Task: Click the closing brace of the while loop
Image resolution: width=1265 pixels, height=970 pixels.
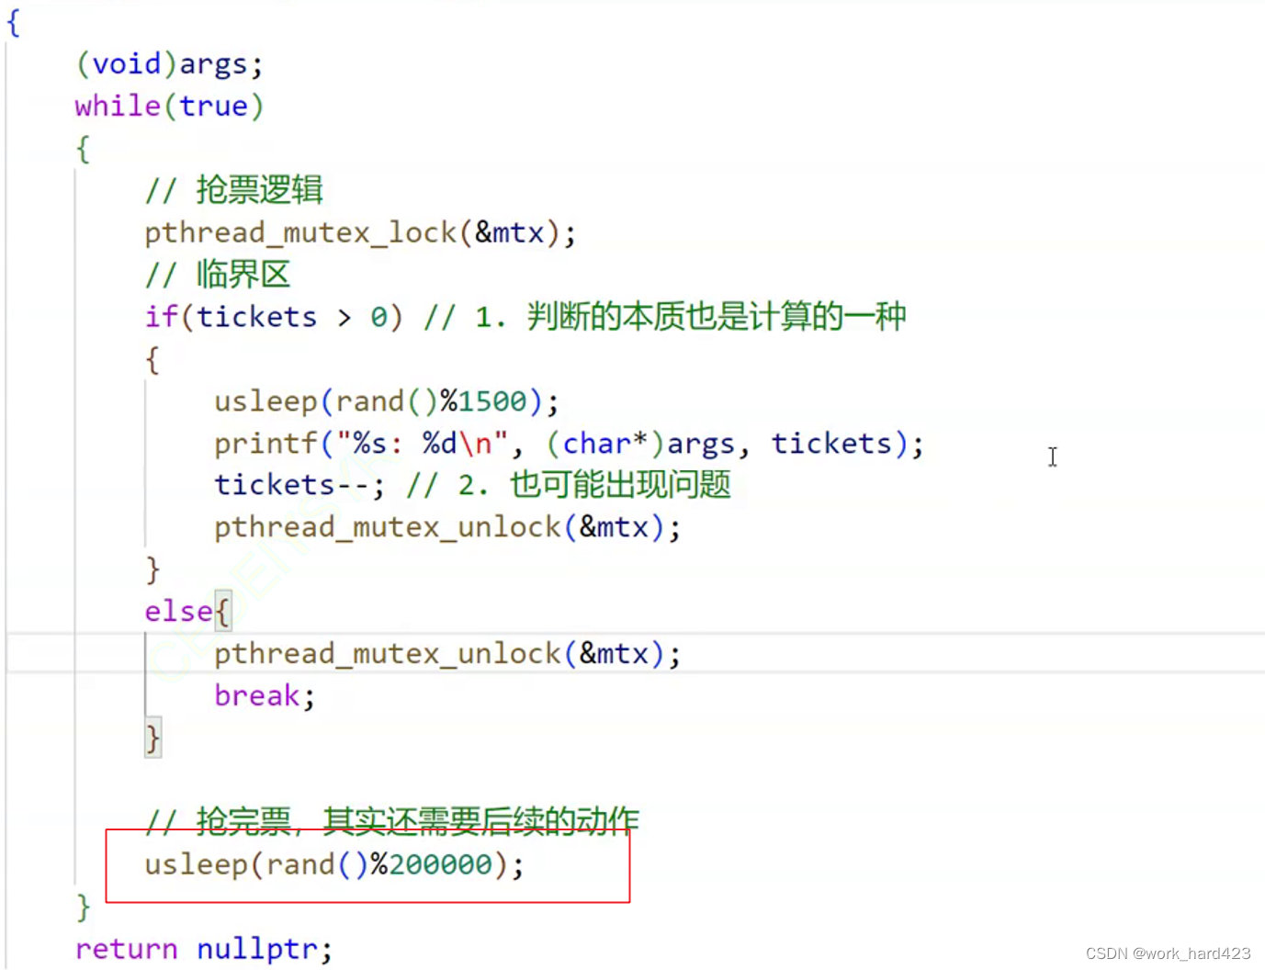Action: [x=83, y=908]
